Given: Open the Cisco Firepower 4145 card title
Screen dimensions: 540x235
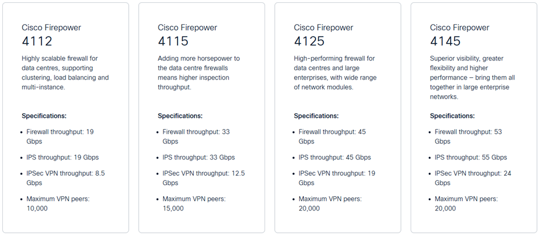Looking at the screenshot, I should coord(459,34).
